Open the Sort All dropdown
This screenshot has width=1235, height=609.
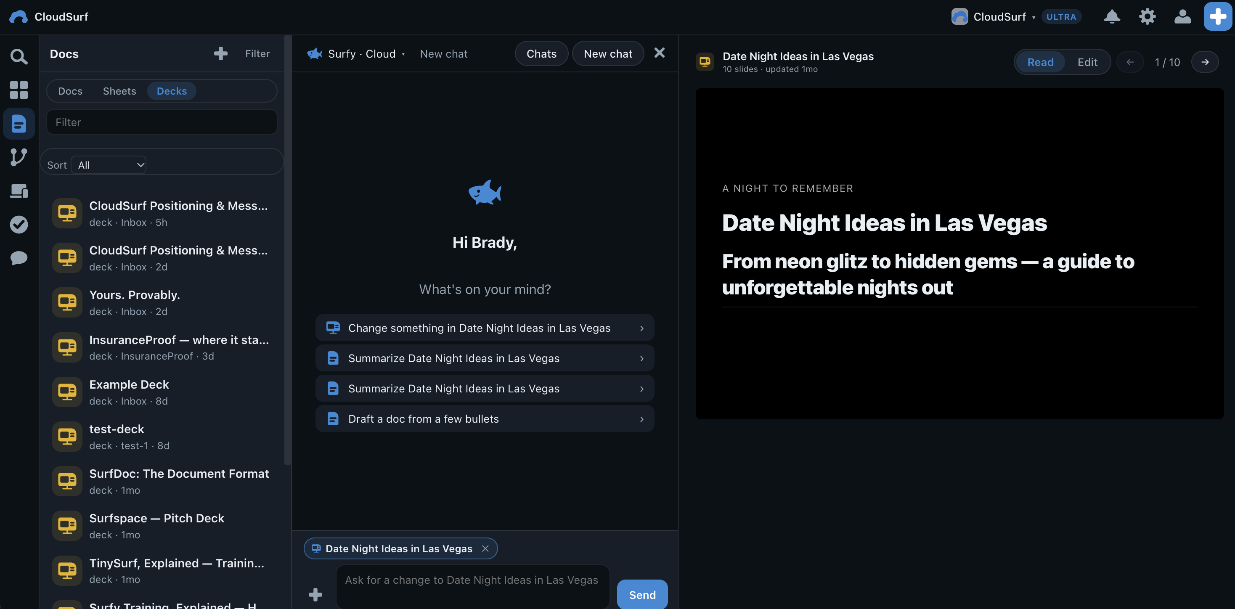[x=109, y=165]
